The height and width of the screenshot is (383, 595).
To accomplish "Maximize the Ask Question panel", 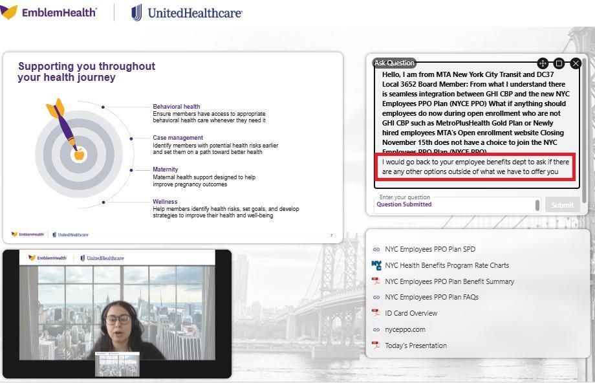I will (559, 63).
